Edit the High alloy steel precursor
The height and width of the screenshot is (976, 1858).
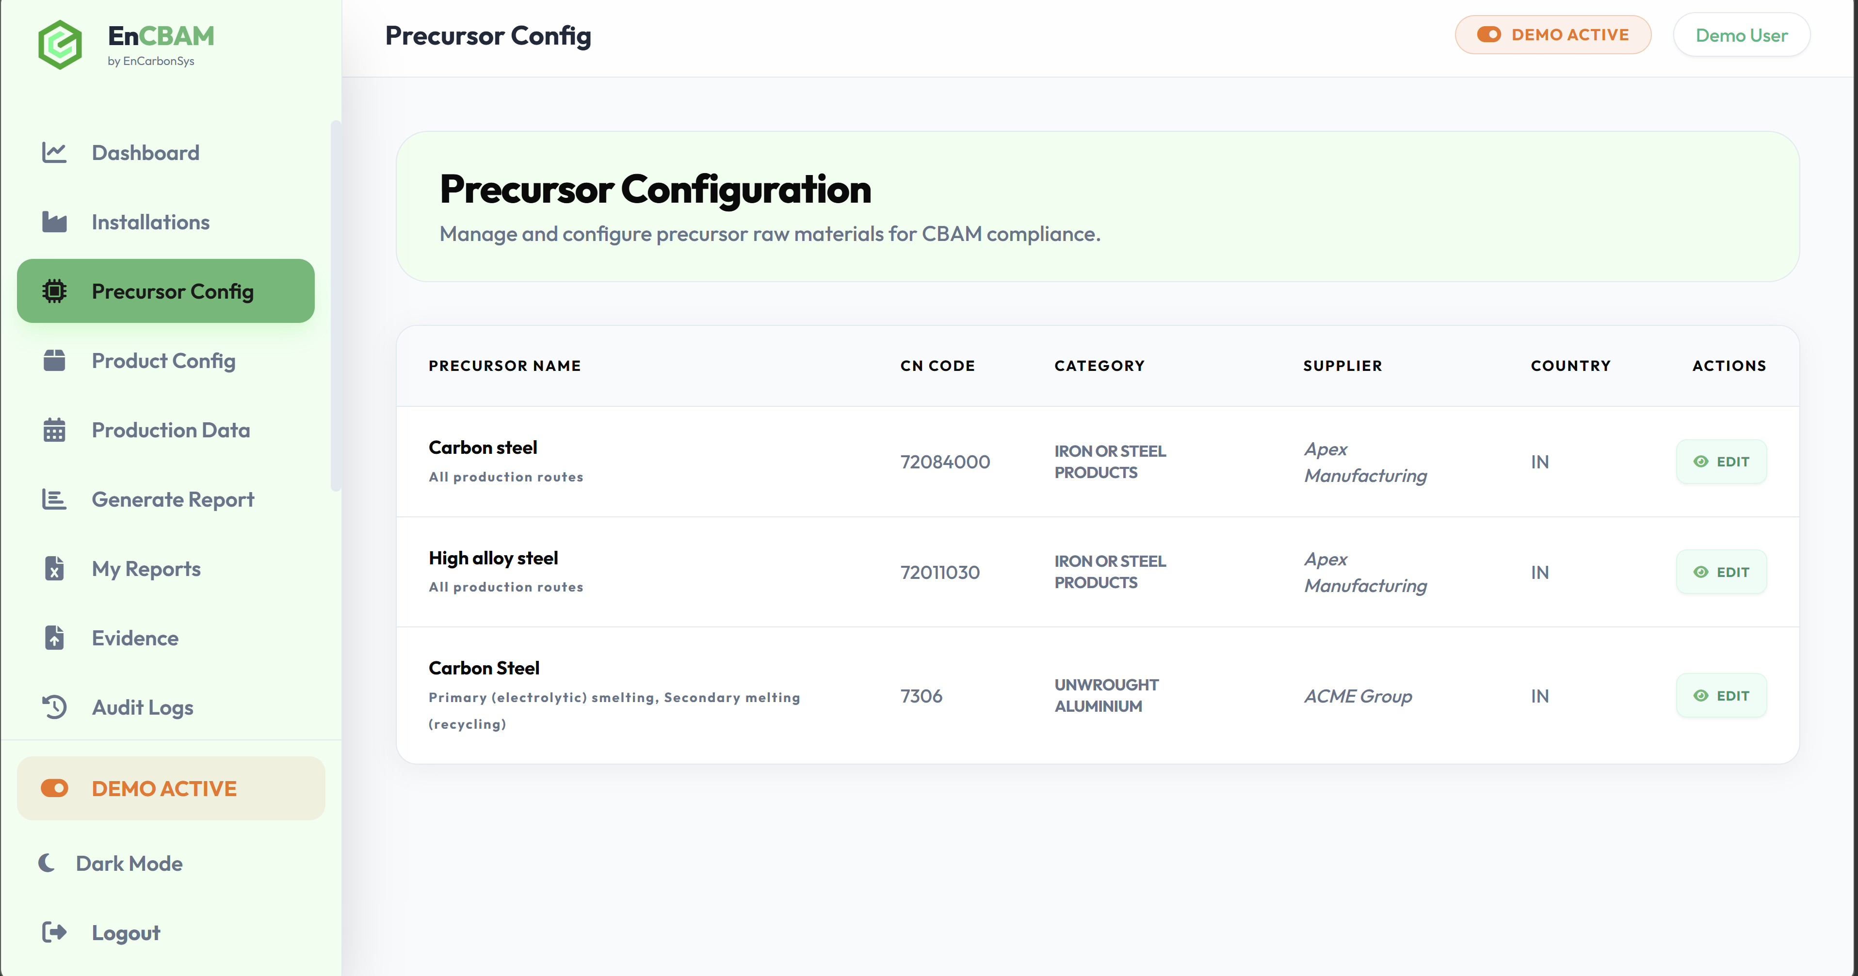[x=1722, y=572]
